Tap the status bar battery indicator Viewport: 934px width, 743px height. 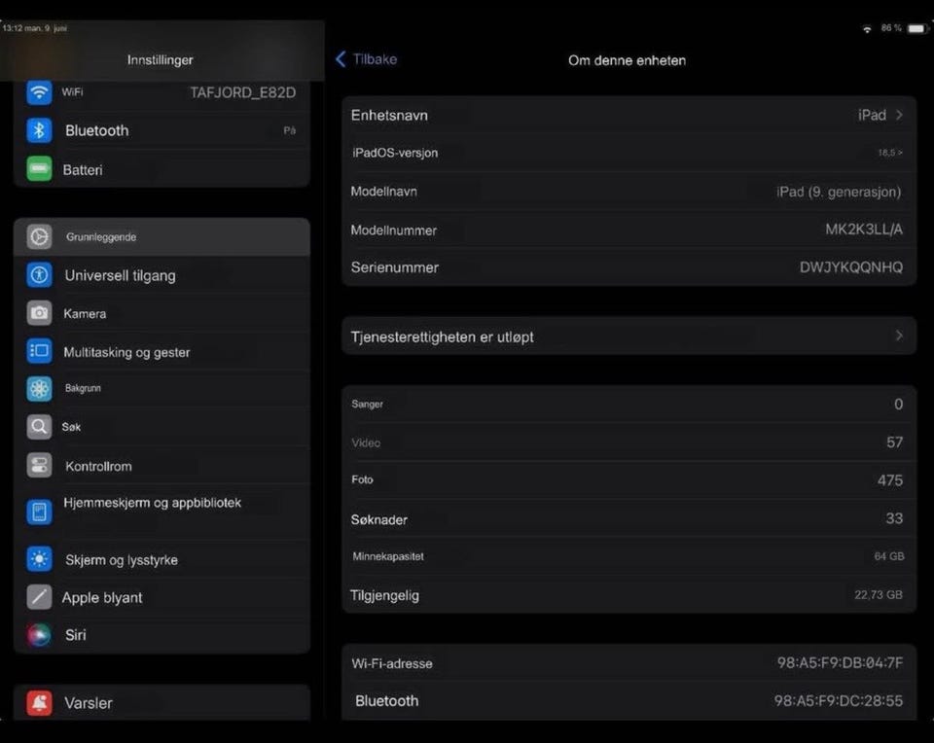[917, 28]
